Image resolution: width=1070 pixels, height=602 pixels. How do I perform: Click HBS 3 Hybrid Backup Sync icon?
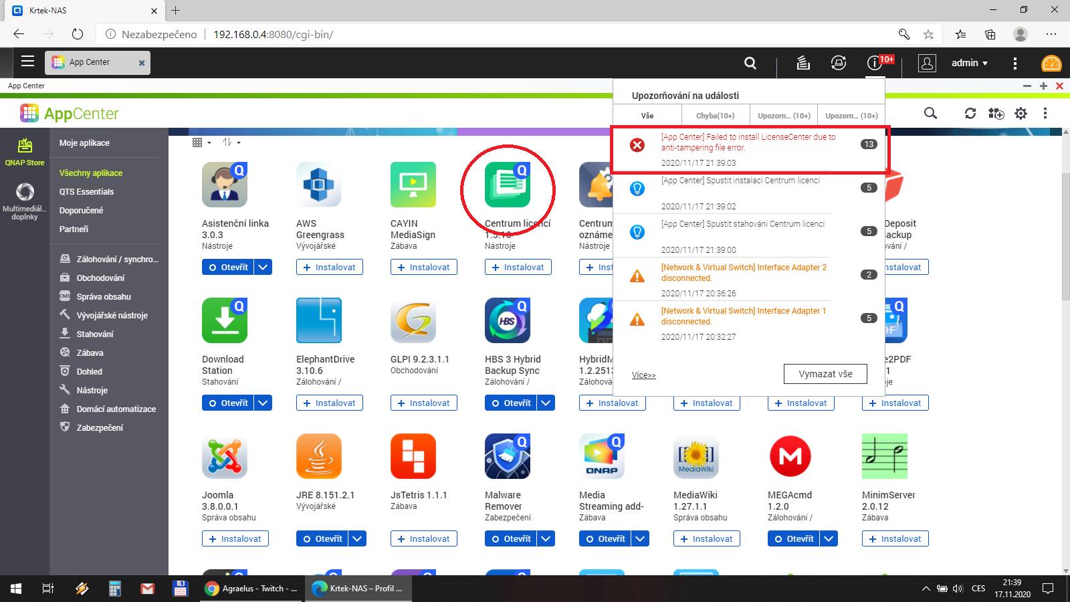(x=508, y=320)
